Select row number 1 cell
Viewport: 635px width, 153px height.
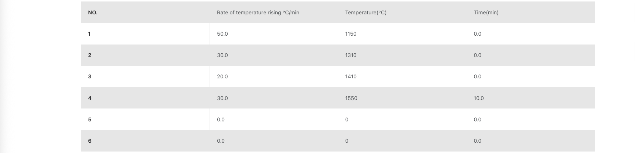tap(89, 34)
